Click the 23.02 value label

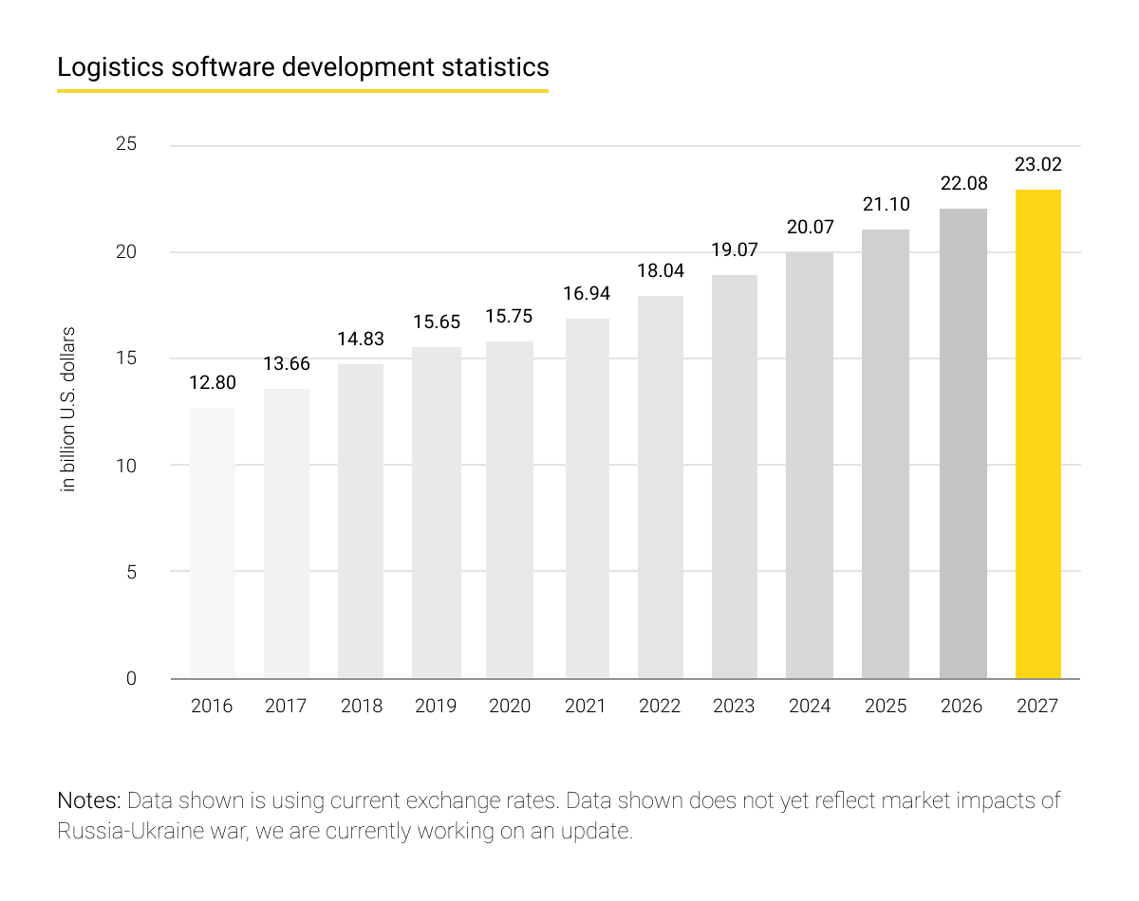pyautogui.click(x=1037, y=164)
